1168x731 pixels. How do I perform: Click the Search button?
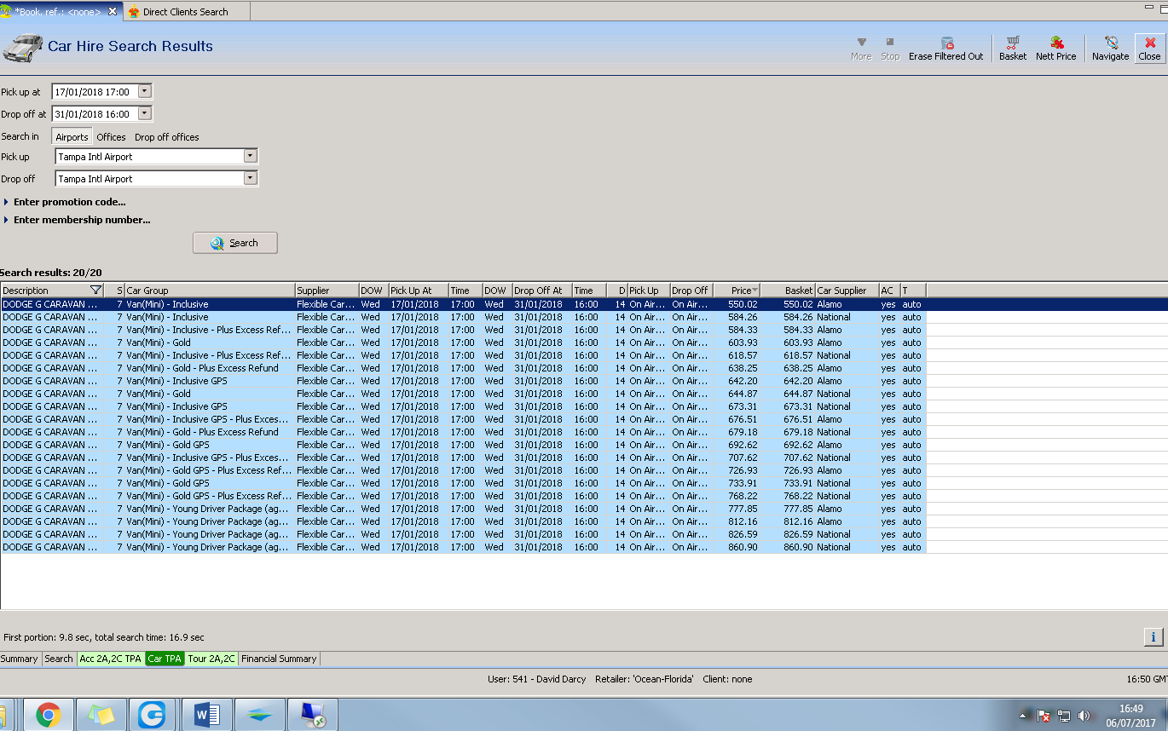click(x=235, y=243)
